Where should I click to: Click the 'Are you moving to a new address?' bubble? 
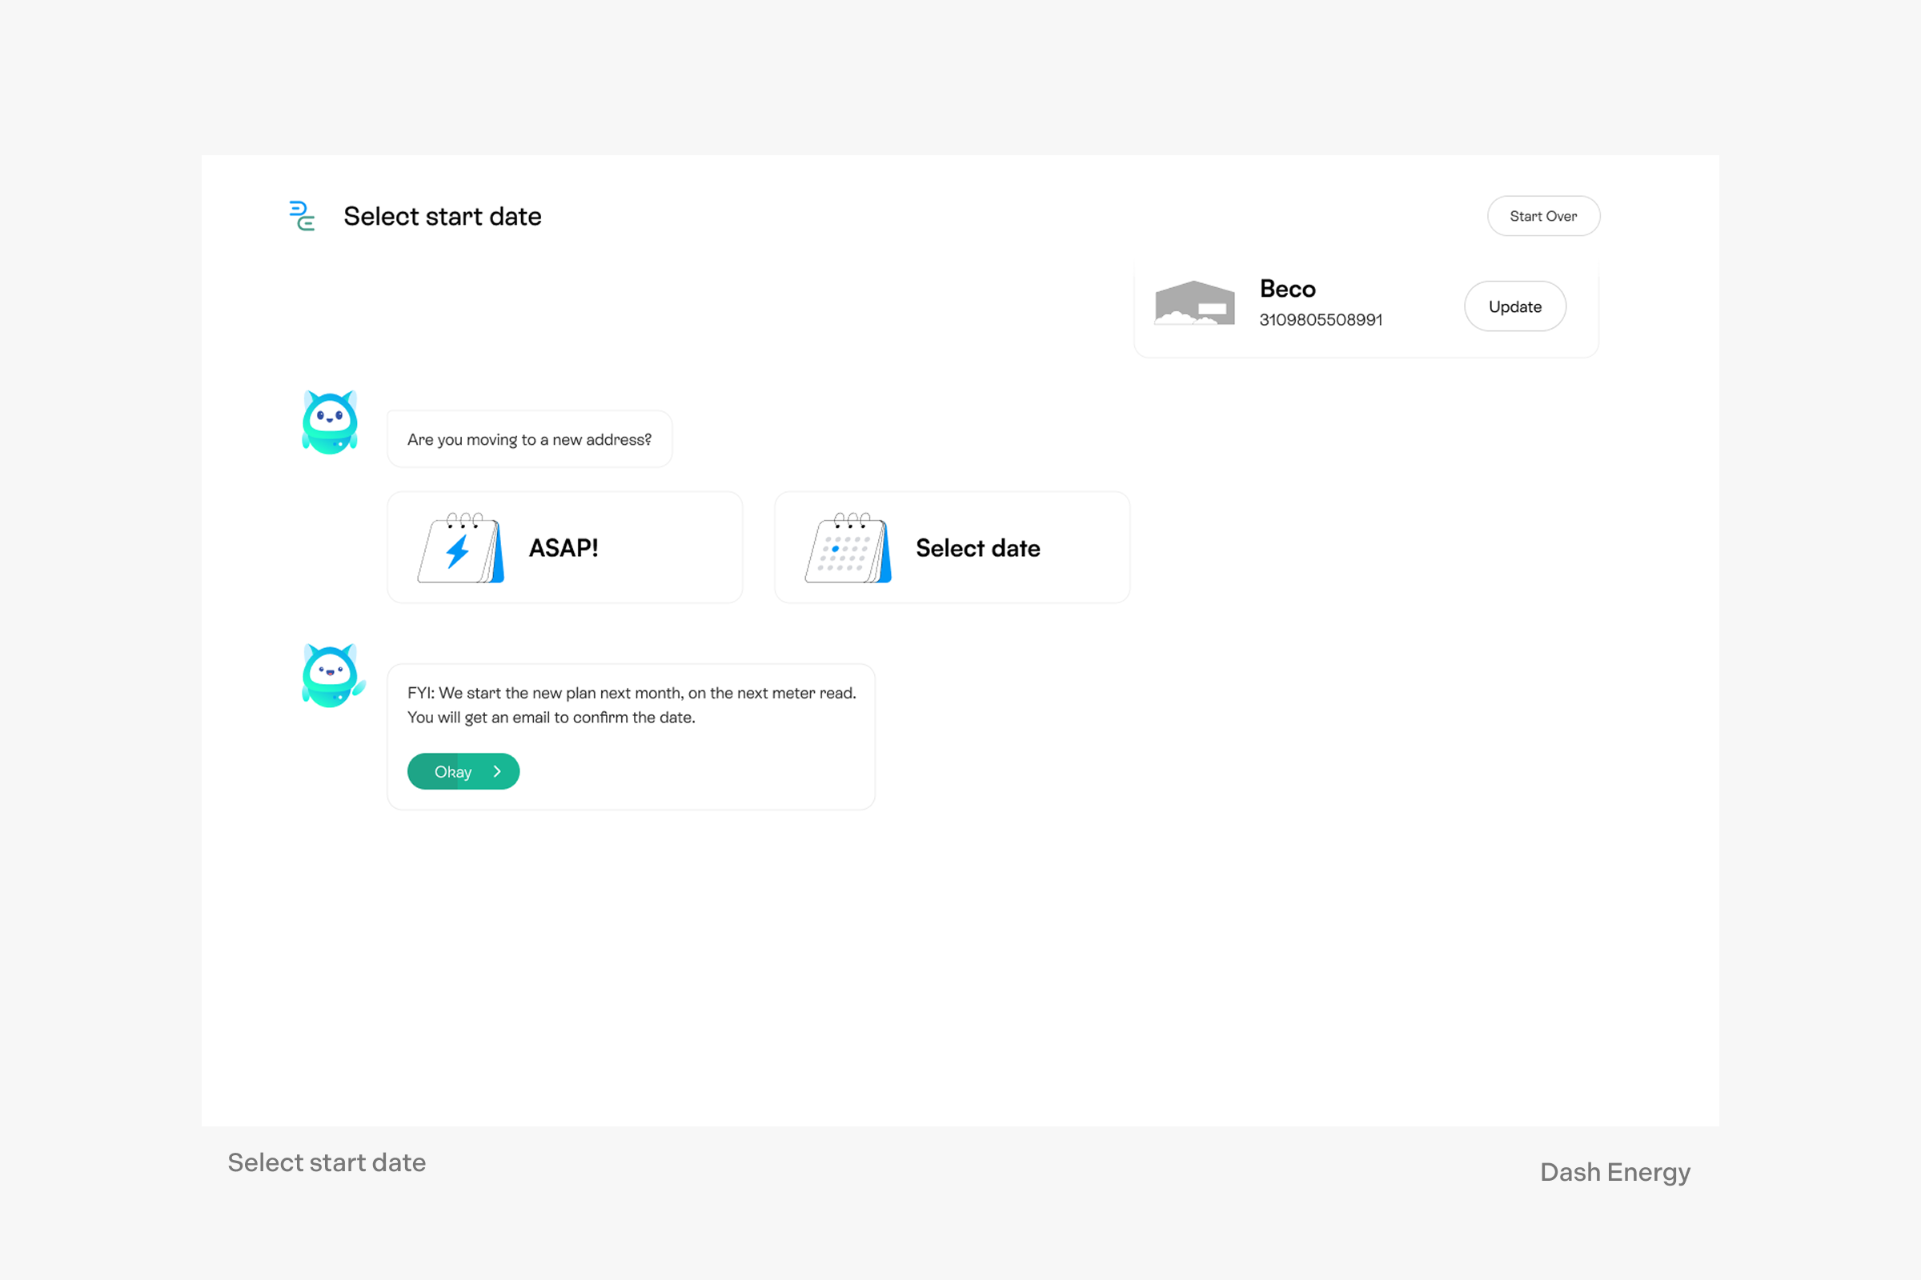pos(529,439)
